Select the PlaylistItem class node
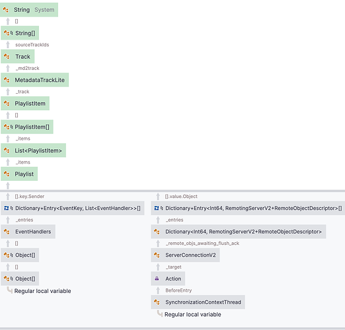Image resolution: width=345 pixels, height=330 pixels. [25, 104]
